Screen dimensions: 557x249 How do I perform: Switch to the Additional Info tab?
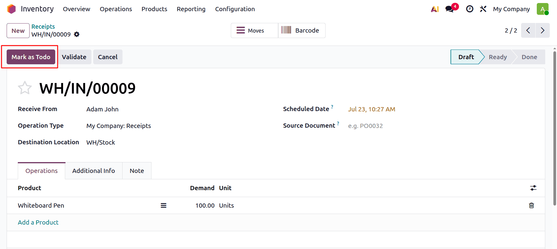pos(94,171)
